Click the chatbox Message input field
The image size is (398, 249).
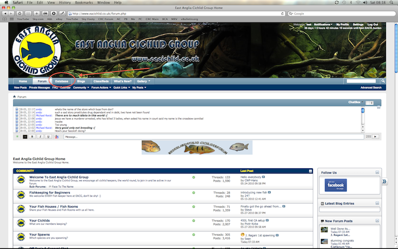tap(214, 136)
